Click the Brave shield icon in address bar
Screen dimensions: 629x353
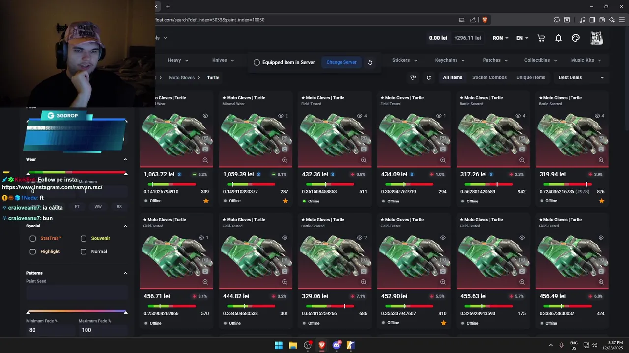point(485,20)
